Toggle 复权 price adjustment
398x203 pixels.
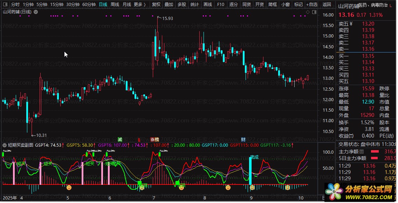tap(156, 5)
